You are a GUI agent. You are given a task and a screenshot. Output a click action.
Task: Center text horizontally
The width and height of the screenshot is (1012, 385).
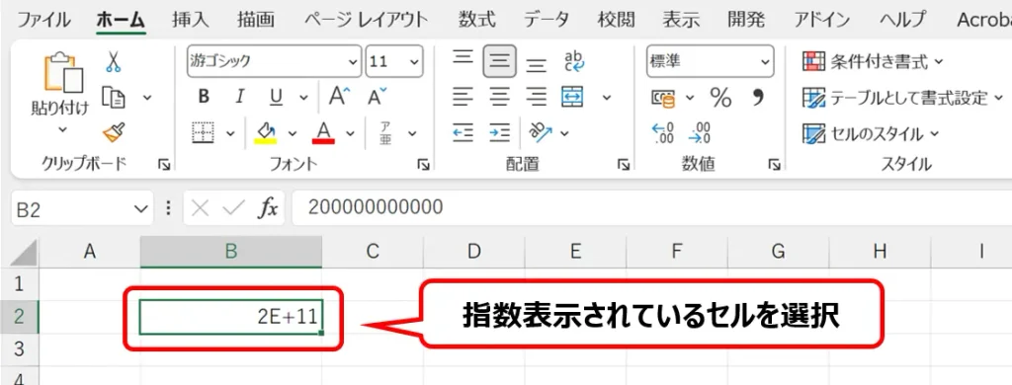point(499,98)
